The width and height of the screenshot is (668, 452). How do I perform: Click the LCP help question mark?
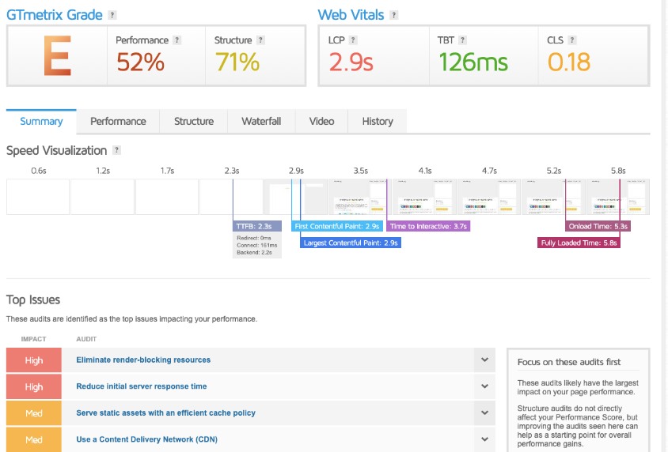[353, 40]
